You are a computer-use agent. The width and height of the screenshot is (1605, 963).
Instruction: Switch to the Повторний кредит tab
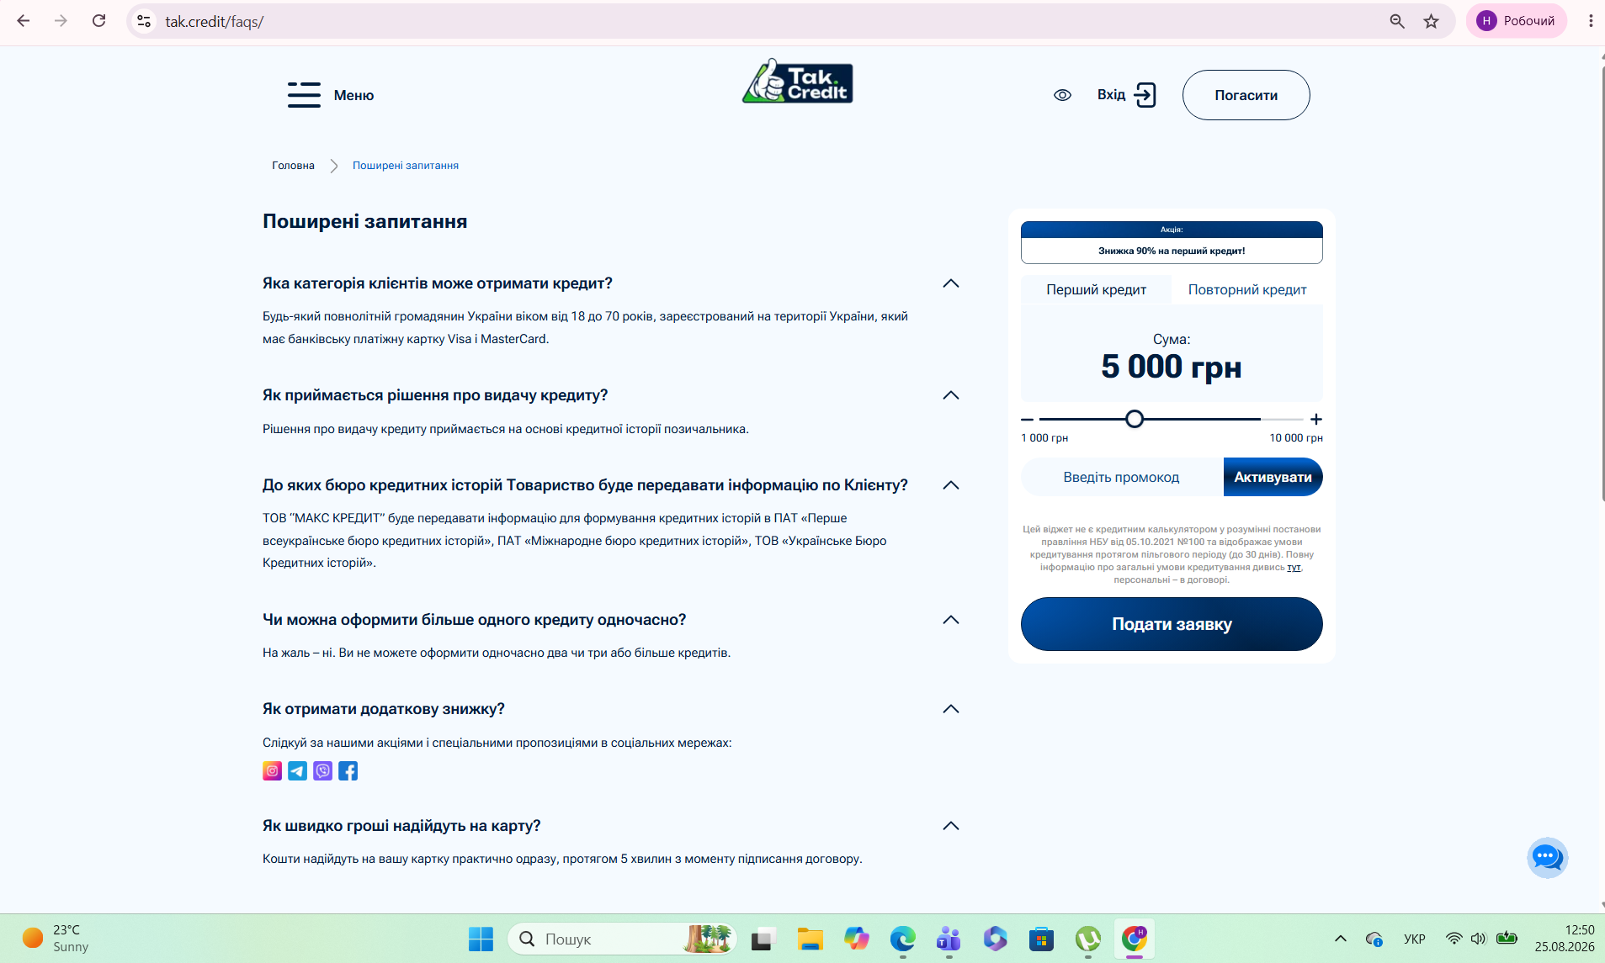tap(1247, 289)
